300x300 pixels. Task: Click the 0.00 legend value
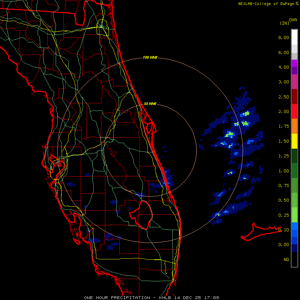(x=284, y=245)
